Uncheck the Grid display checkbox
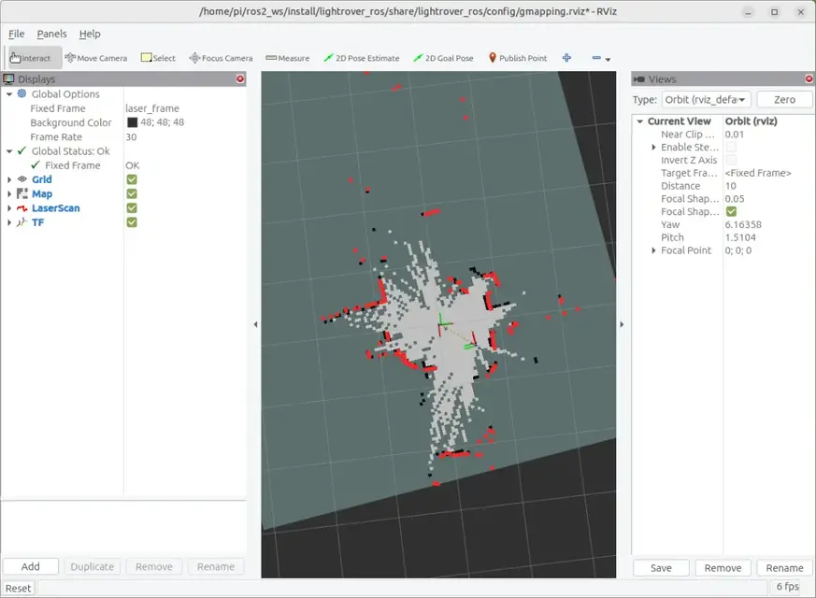 (132, 179)
